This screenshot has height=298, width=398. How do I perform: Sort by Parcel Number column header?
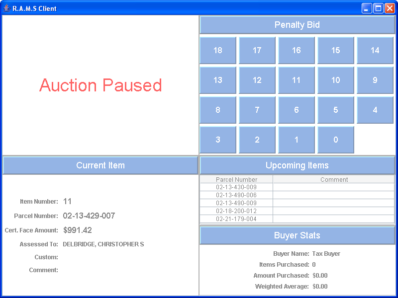pyautogui.click(x=237, y=179)
